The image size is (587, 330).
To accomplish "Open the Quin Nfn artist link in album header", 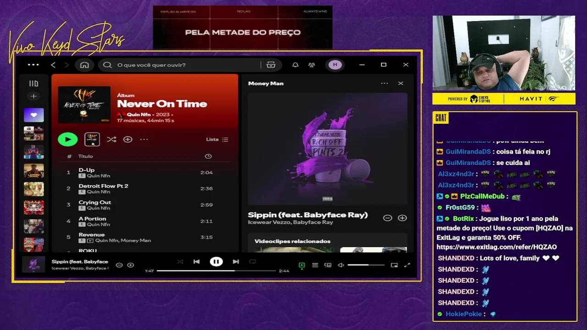I will (x=139, y=115).
